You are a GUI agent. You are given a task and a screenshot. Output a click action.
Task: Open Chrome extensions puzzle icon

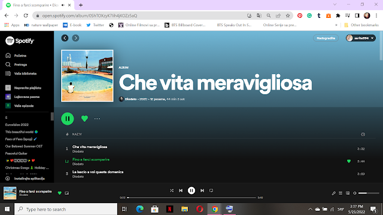pyautogui.click(x=338, y=16)
